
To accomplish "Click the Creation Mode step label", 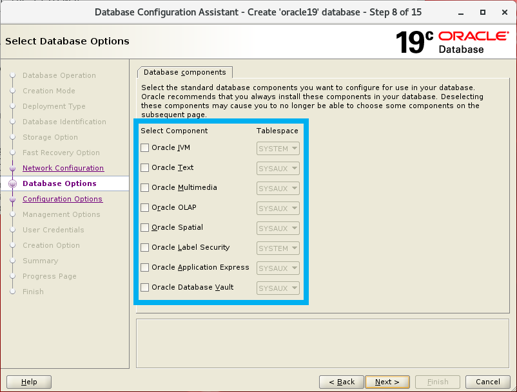I will 49,91.
